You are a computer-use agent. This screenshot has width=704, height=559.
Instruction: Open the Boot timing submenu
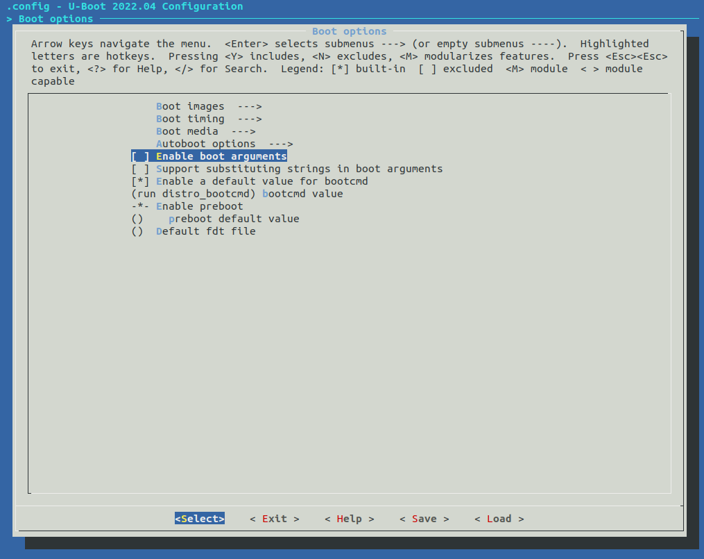coord(209,119)
